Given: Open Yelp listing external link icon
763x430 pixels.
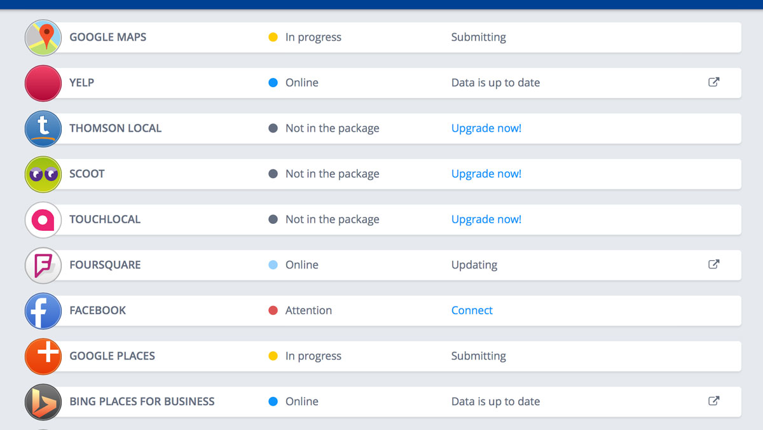Looking at the screenshot, I should point(714,82).
